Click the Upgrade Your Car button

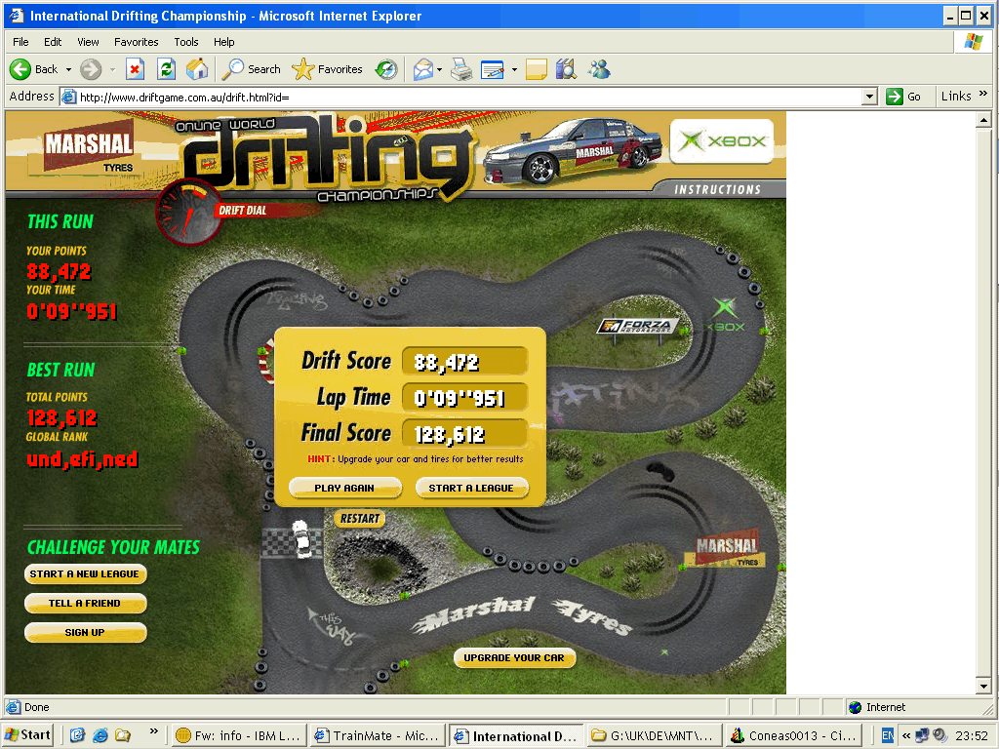pyautogui.click(x=514, y=658)
